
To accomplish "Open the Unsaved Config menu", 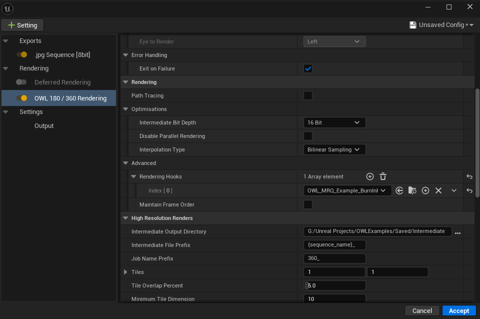I will 441,25.
